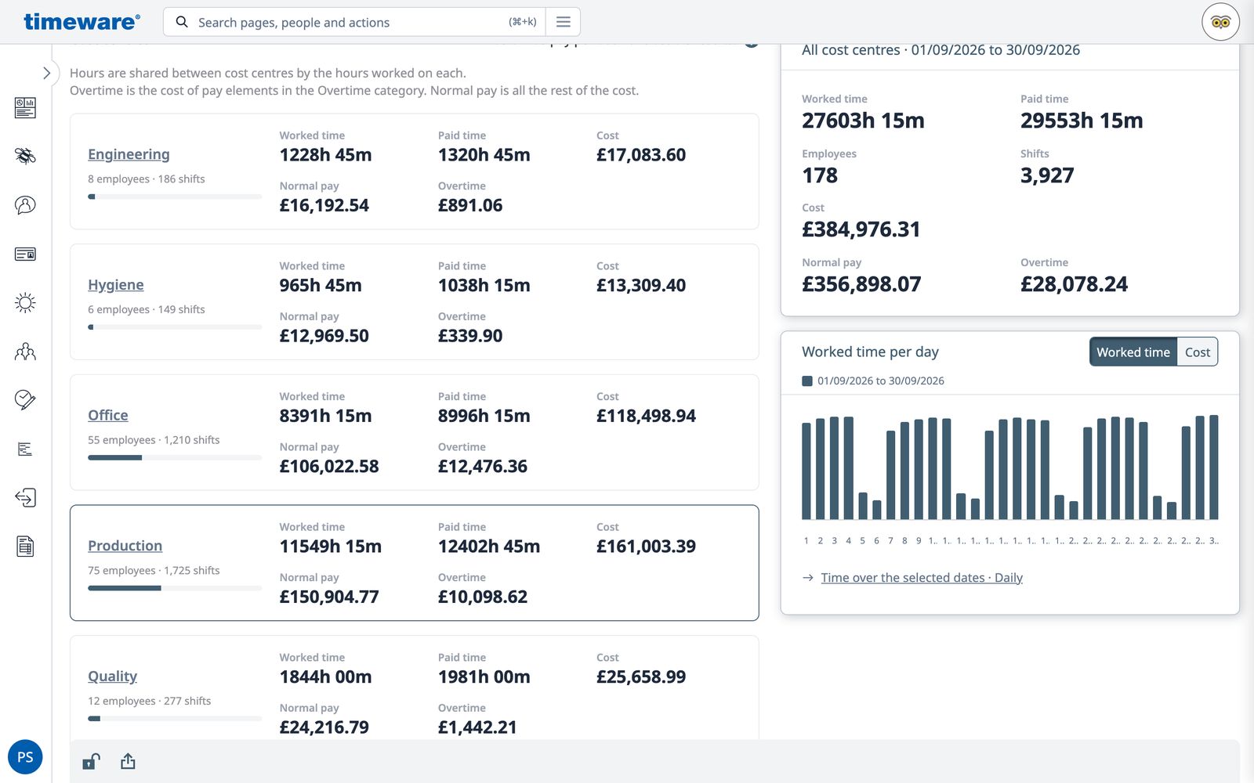Click the Production cost £161,003.39
The image size is (1254, 783).
point(646,547)
